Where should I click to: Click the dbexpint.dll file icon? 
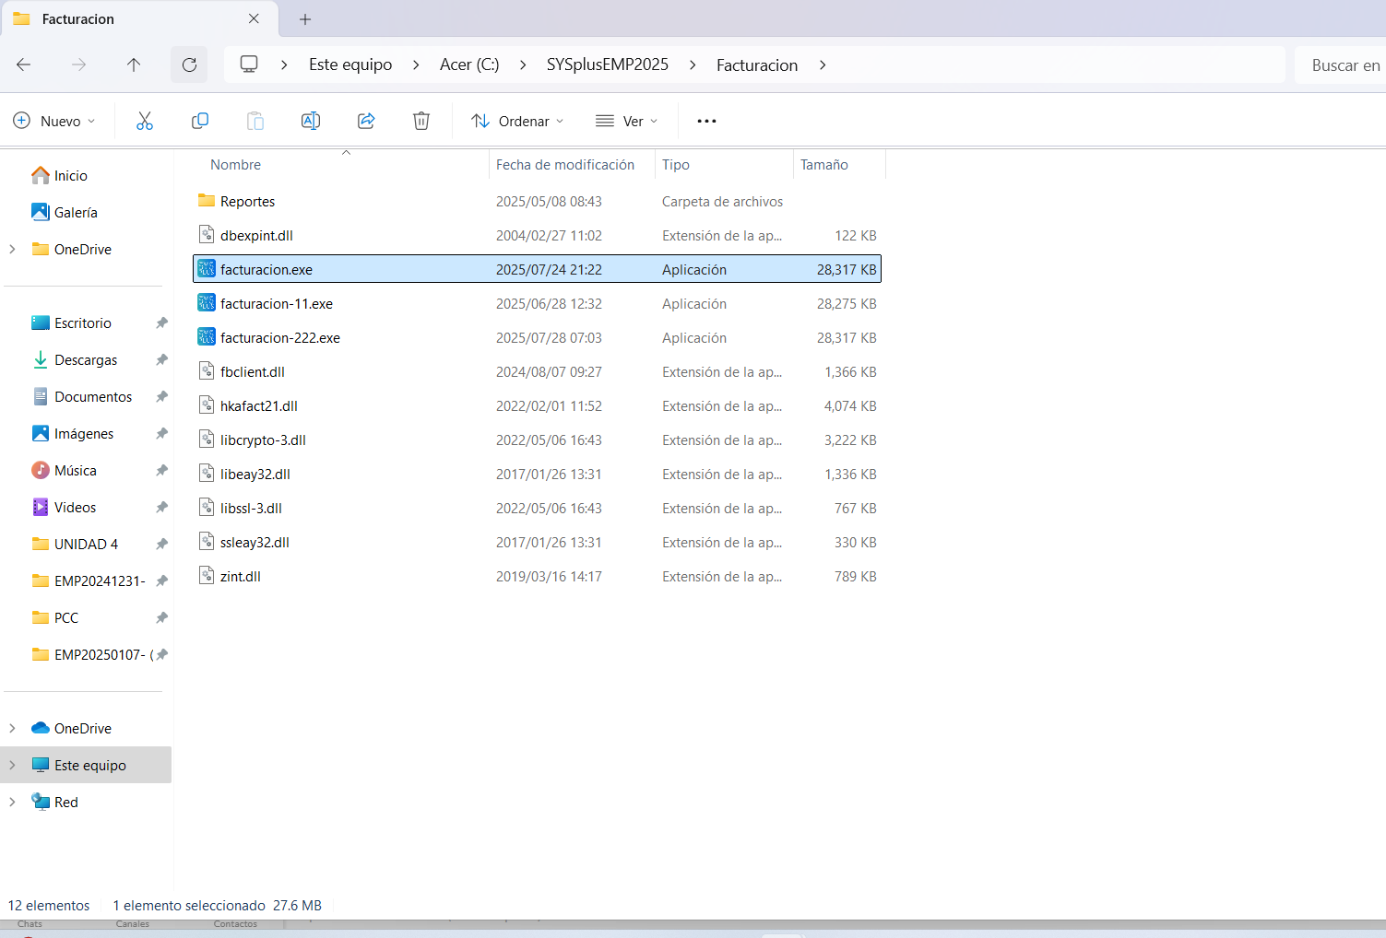(207, 235)
